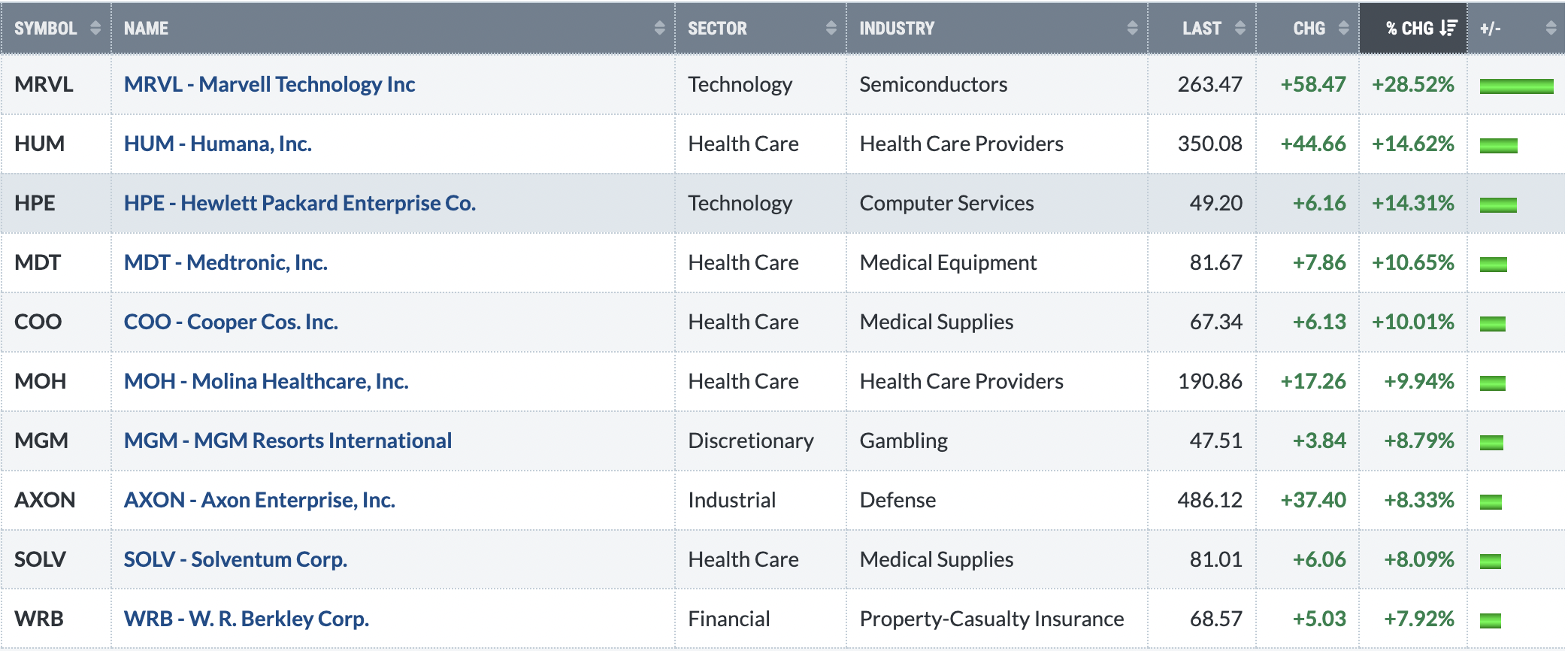Sort by SECTOR using its arrow icon

coord(831,29)
